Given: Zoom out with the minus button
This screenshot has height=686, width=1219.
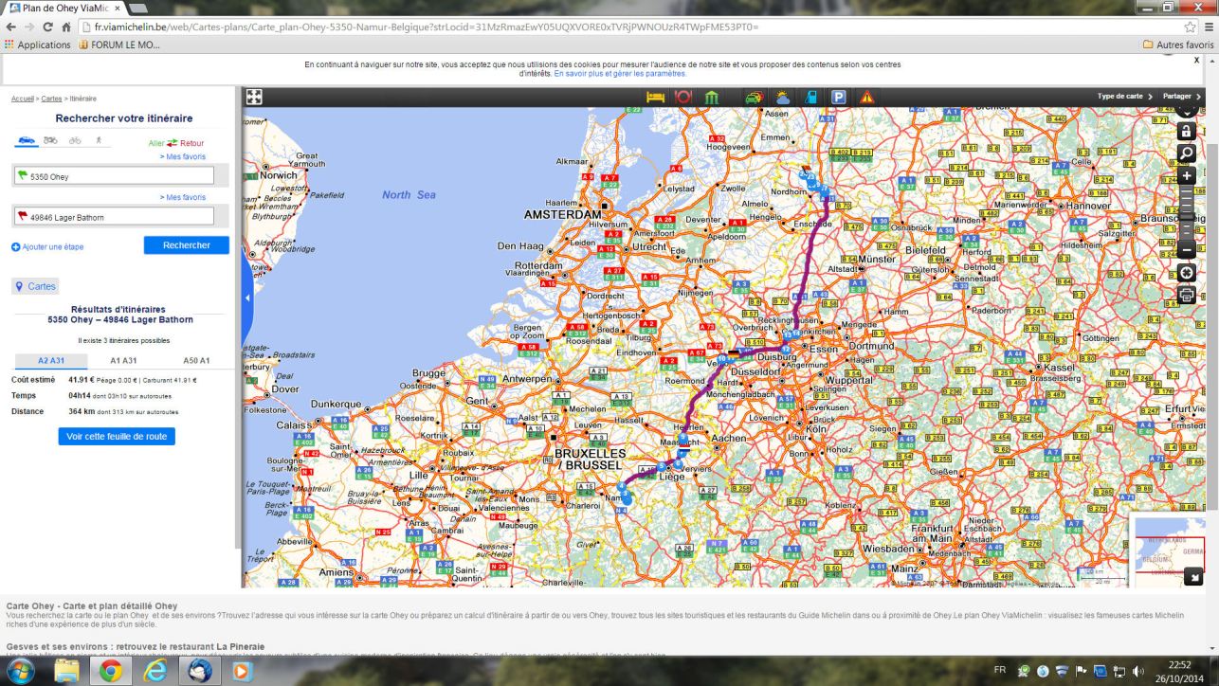Looking at the screenshot, I should [1186, 251].
